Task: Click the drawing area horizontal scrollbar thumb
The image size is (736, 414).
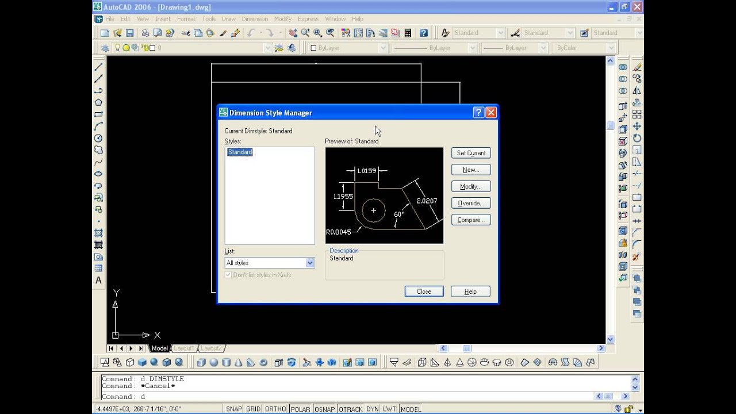Action: click(x=467, y=348)
